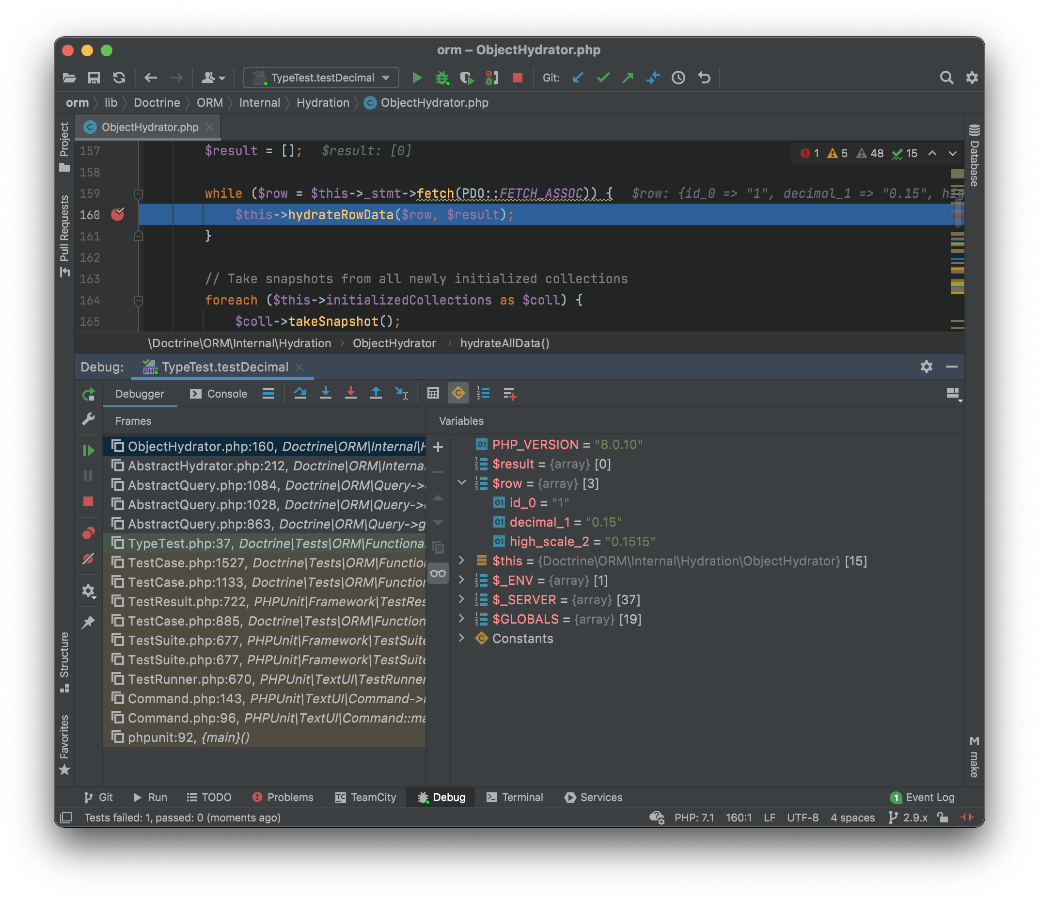Click the 2.9.x Git branch widget
Screen dimensions: 1039x899
(x=909, y=818)
